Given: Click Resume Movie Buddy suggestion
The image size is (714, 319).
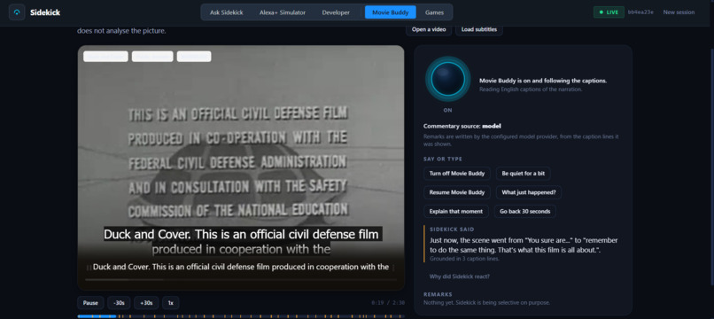Looking at the screenshot, I should pos(457,192).
